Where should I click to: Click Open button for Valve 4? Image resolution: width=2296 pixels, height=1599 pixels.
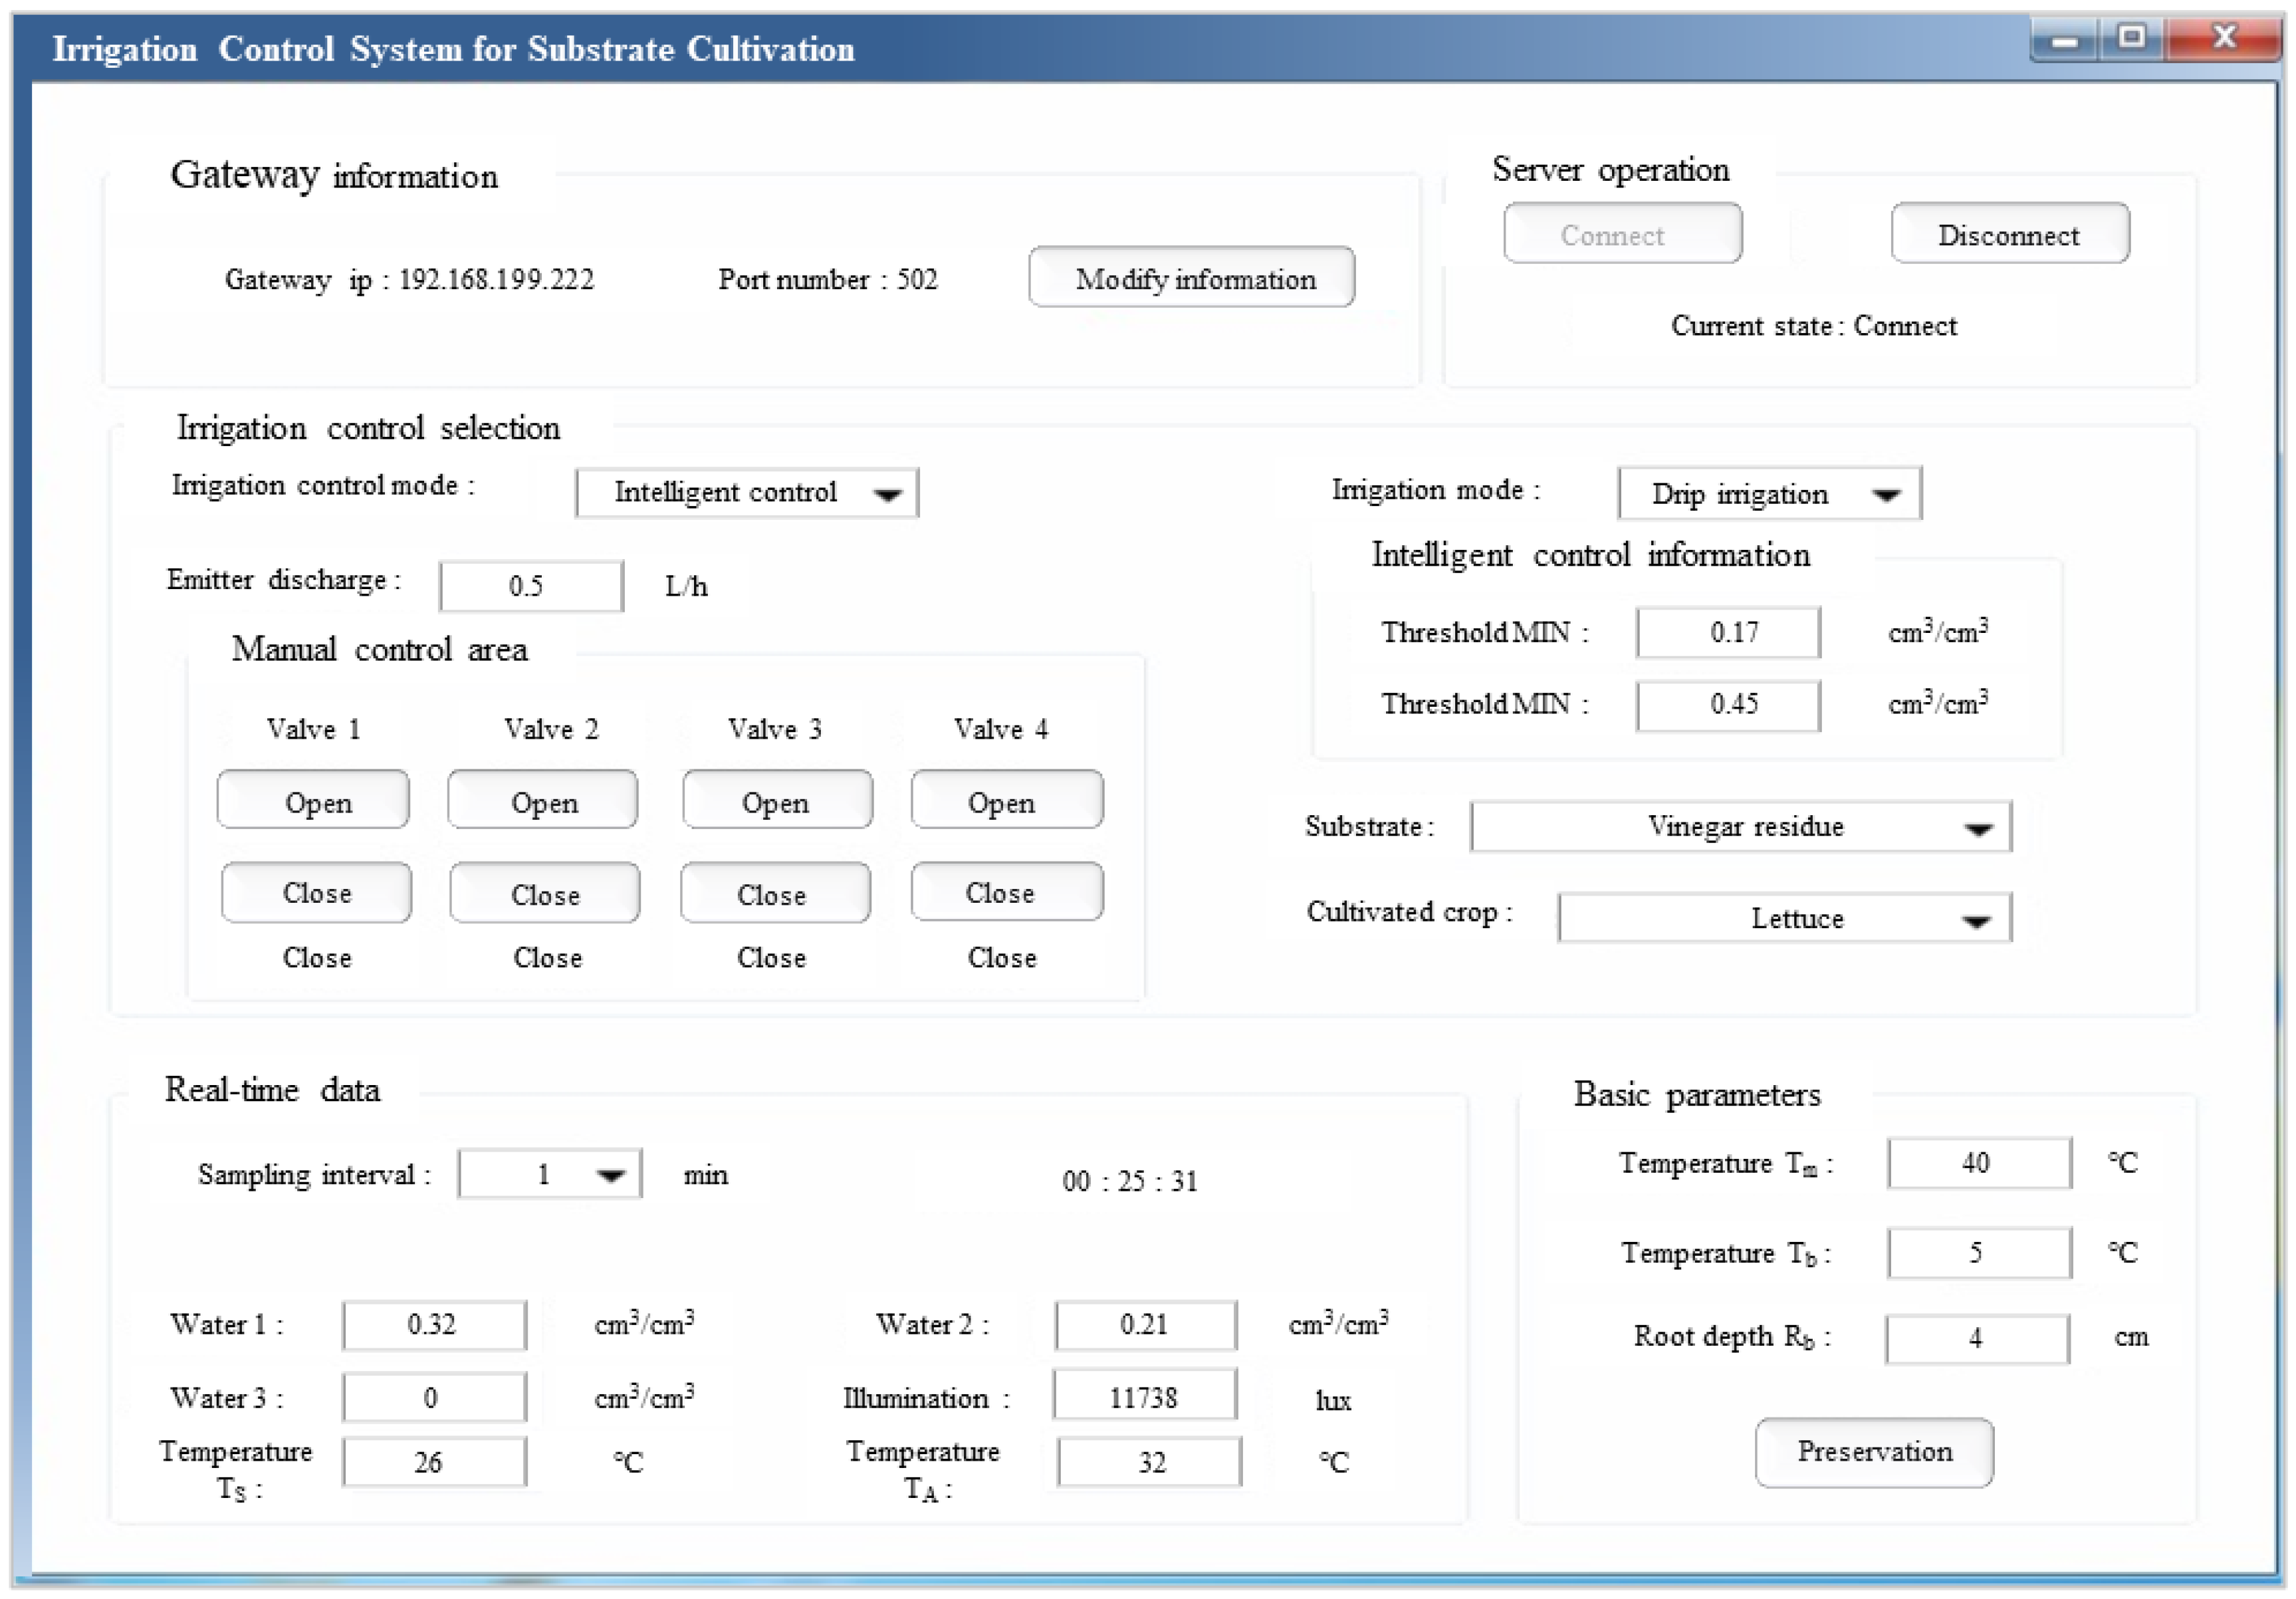pos(1006,801)
